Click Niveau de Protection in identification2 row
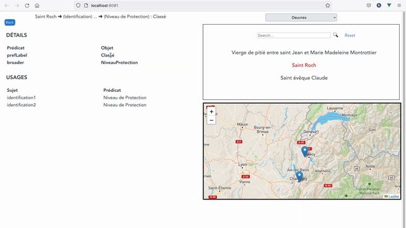This screenshot has width=406, height=228. point(125,105)
